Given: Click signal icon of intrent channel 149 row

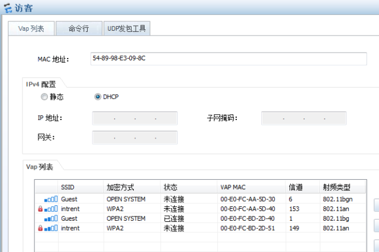Looking at the screenshot, I should [x=51, y=228].
